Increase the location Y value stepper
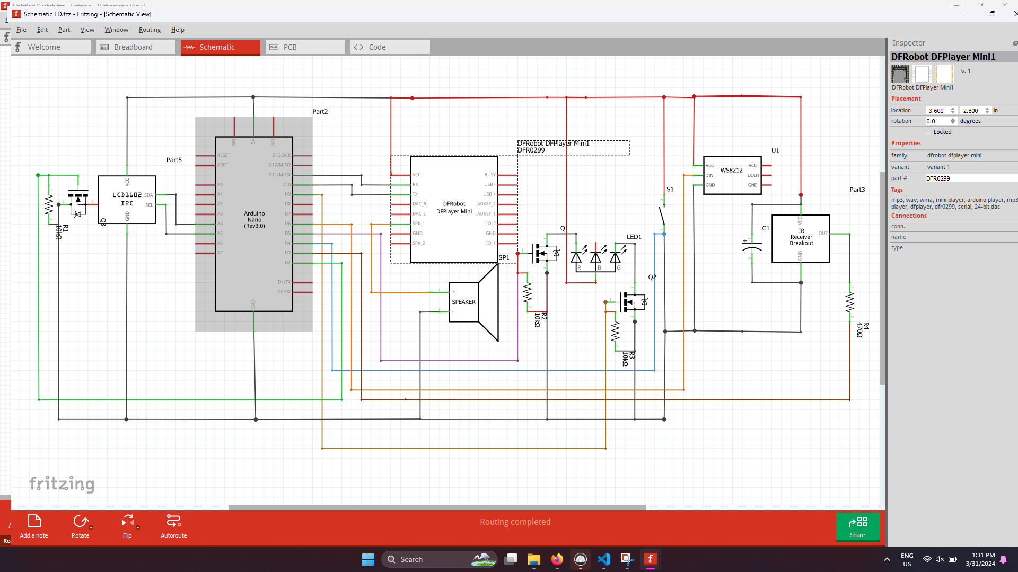This screenshot has height=572, width=1018. click(x=987, y=109)
